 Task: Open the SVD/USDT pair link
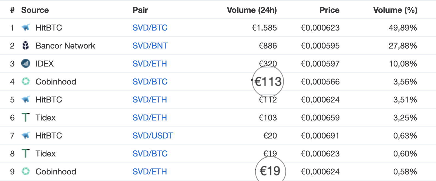tap(153, 135)
